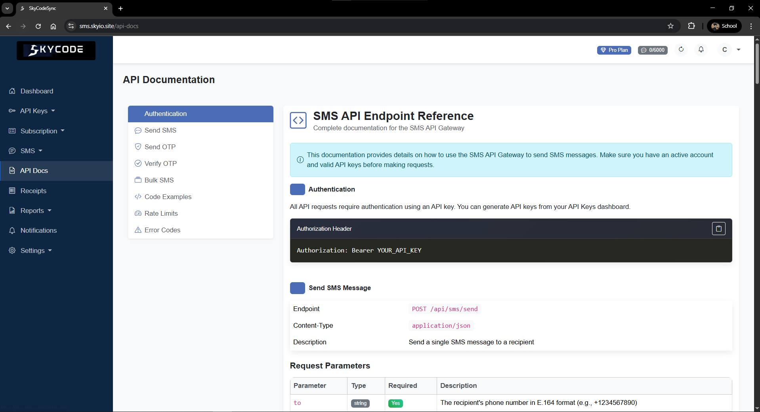Click the info icon in the notice
Image resolution: width=760 pixels, height=412 pixels.
[x=300, y=160]
